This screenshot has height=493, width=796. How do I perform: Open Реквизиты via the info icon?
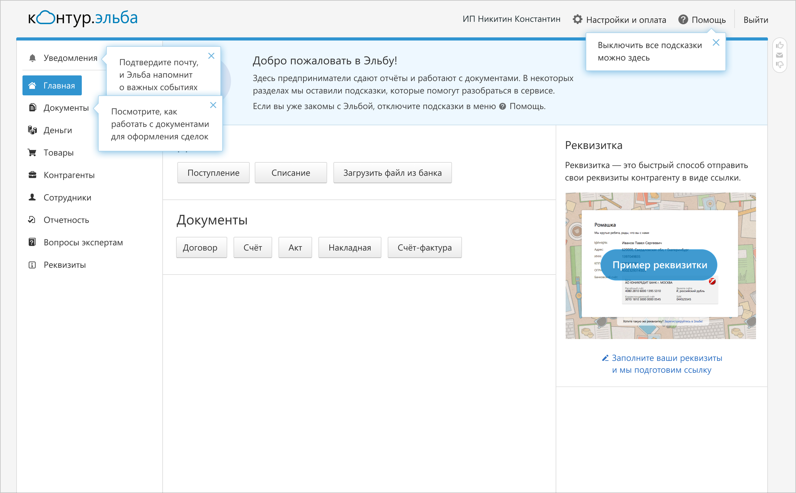tap(32, 265)
